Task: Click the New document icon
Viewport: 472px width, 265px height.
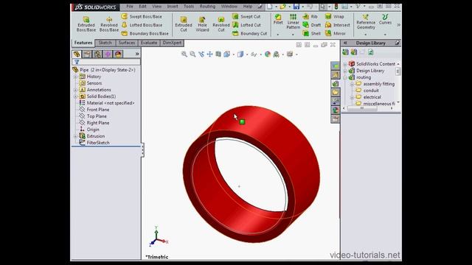Action: point(270,7)
